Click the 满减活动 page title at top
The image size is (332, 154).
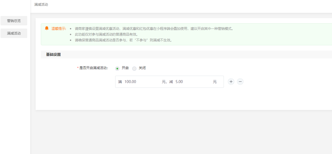(41, 4)
